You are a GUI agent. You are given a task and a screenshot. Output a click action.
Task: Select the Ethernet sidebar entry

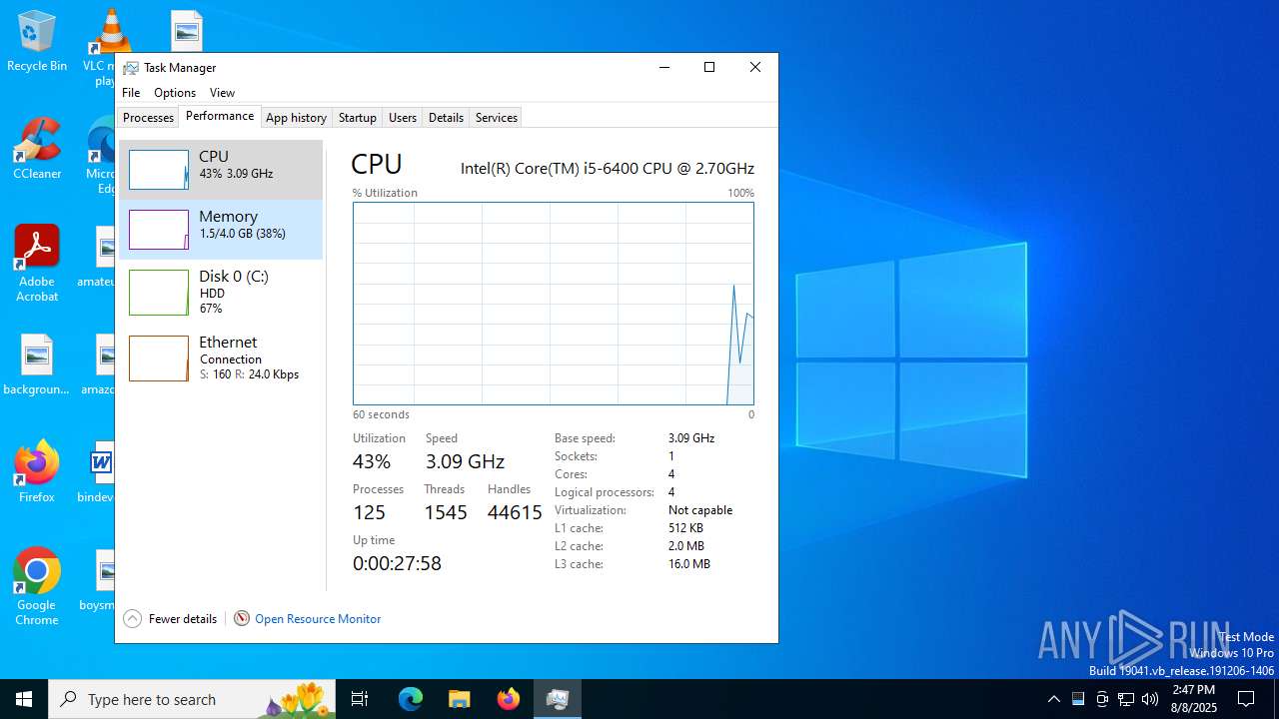click(221, 358)
